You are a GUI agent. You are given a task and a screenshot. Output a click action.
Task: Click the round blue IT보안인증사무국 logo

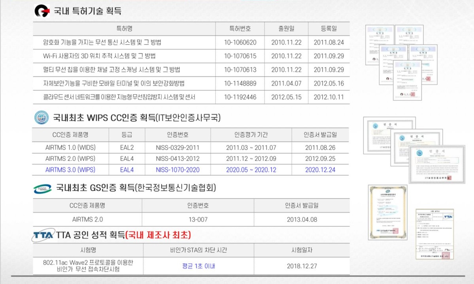point(41,118)
